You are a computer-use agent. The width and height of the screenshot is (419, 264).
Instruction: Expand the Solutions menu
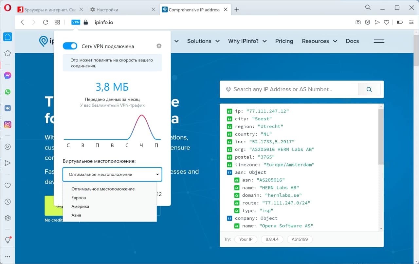point(203,41)
